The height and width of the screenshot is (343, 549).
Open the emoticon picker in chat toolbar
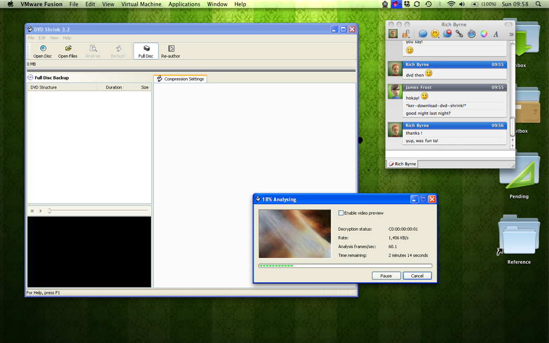(435, 34)
